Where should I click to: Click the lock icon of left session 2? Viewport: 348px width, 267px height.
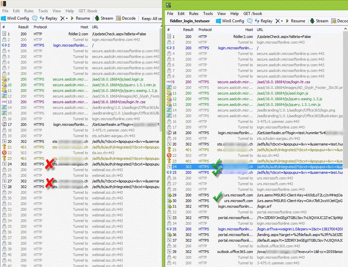(x=4, y=40)
